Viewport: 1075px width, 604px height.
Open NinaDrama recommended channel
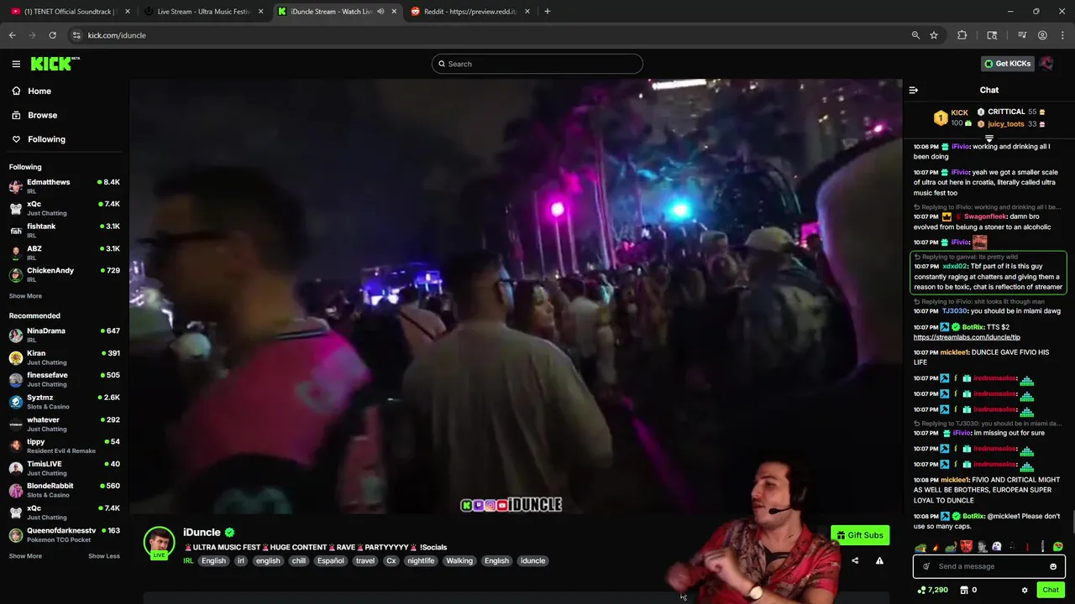coord(65,335)
